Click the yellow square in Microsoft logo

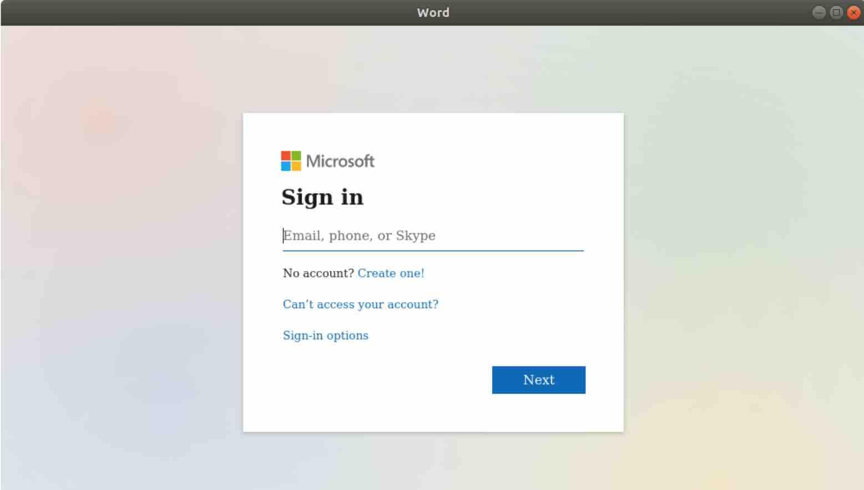coord(296,166)
